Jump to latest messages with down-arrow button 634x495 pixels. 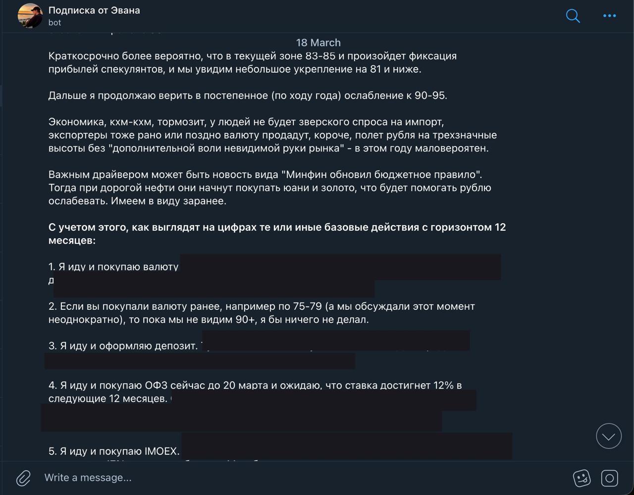609,436
